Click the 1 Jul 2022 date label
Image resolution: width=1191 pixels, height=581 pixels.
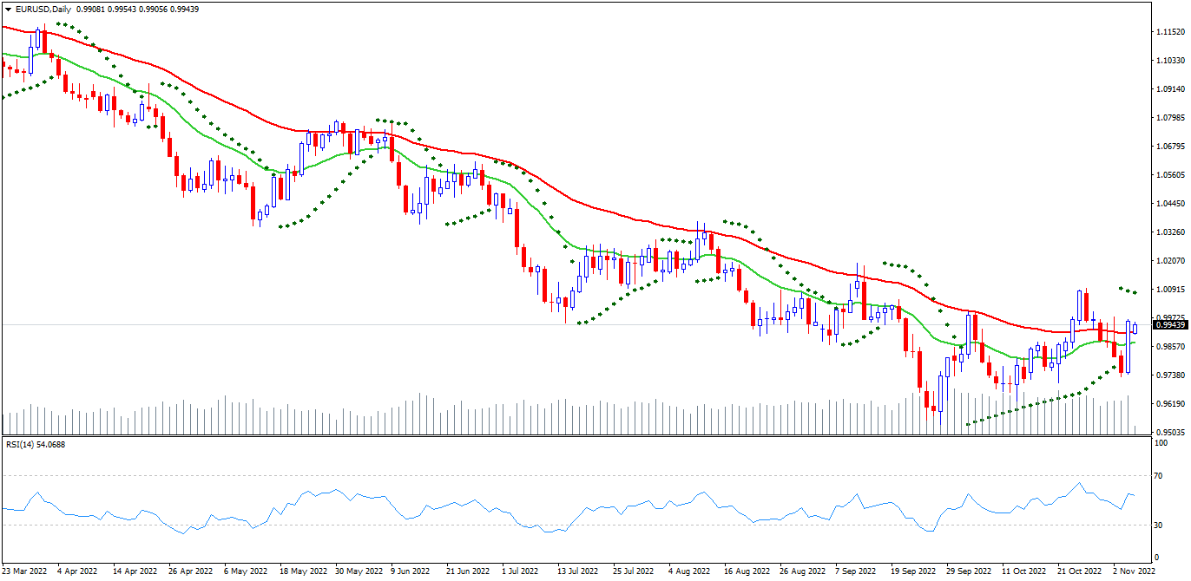[x=520, y=571]
